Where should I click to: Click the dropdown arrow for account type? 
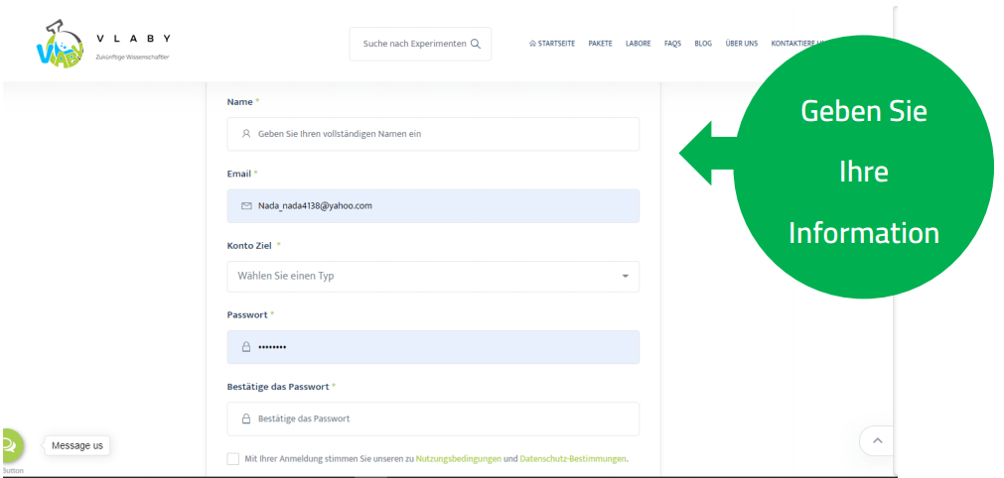[625, 276]
